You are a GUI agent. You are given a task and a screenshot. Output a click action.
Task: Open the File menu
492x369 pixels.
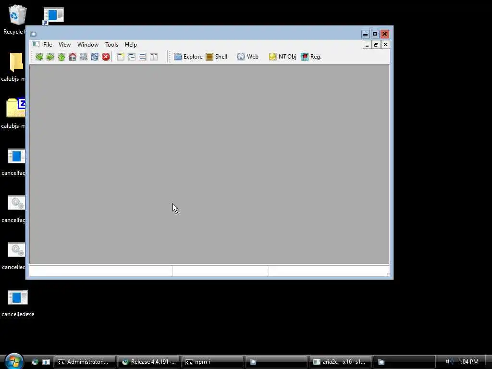point(48,45)
